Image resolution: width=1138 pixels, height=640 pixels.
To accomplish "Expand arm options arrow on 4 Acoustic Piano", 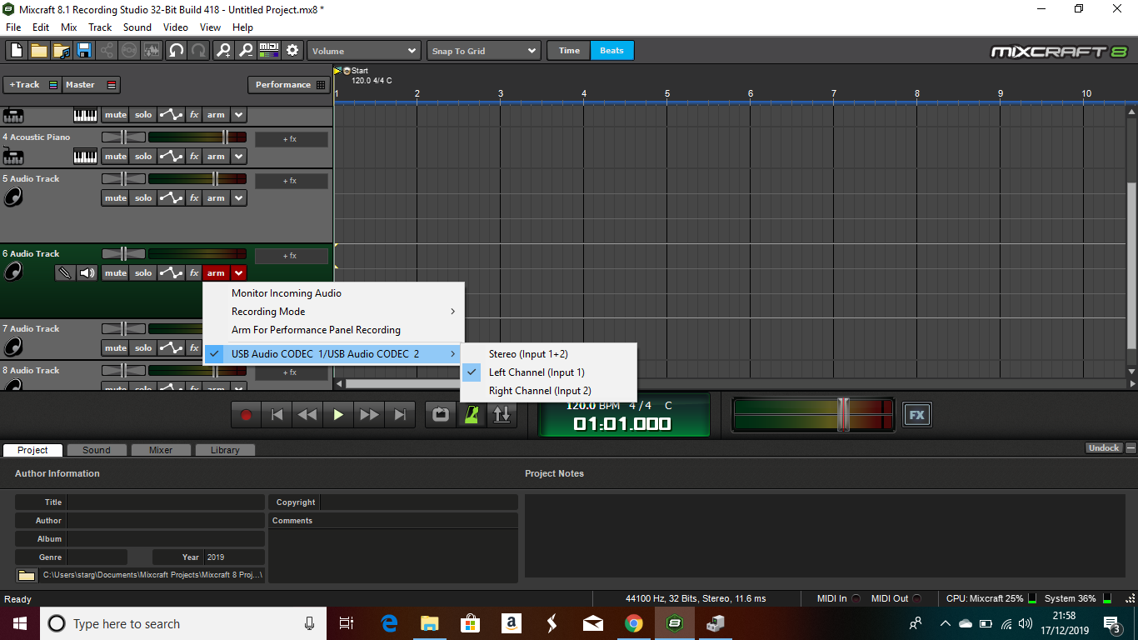I will tap(239, 157).
